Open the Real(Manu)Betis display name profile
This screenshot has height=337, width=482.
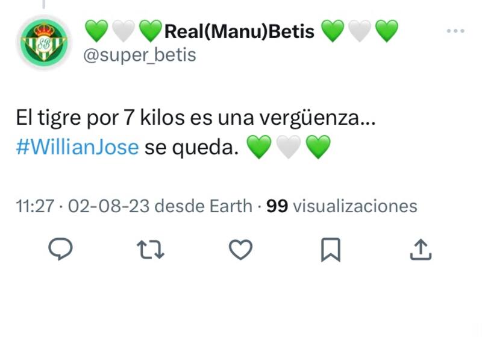point(239,30)
